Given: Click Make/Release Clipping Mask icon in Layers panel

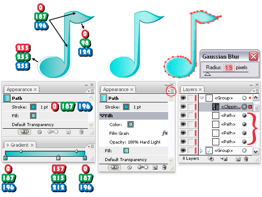Looking at the screenshot, I should [x=211, y=158].
